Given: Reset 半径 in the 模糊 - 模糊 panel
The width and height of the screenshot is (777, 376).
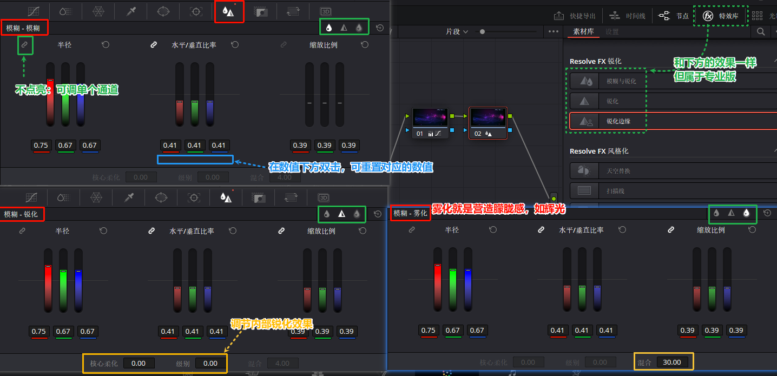Looking at the screenshot, I should click(x=106, y=45).
